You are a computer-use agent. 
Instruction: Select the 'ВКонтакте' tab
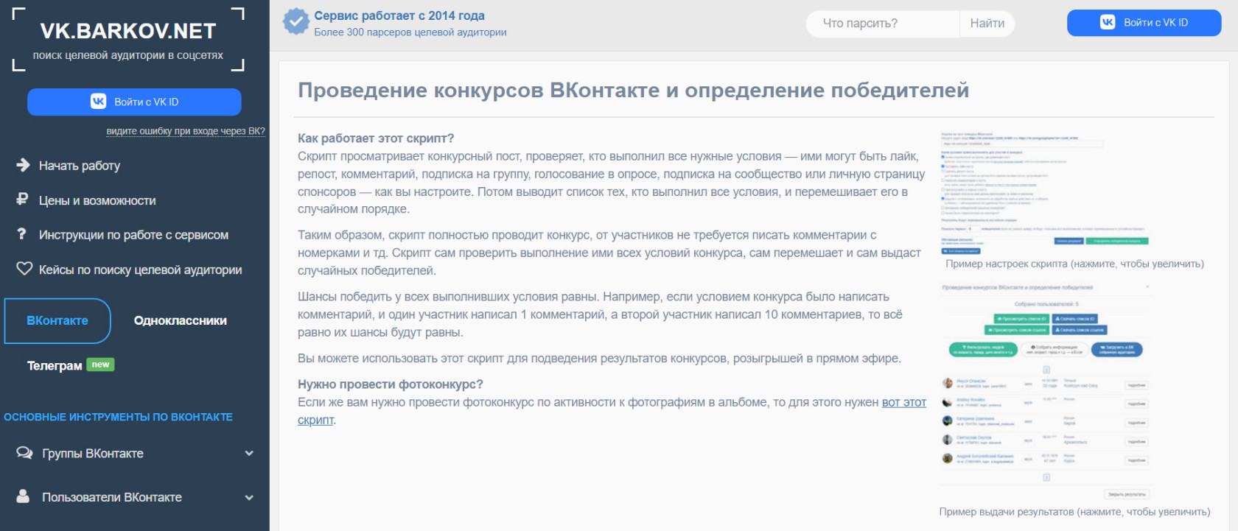(57, 320)
